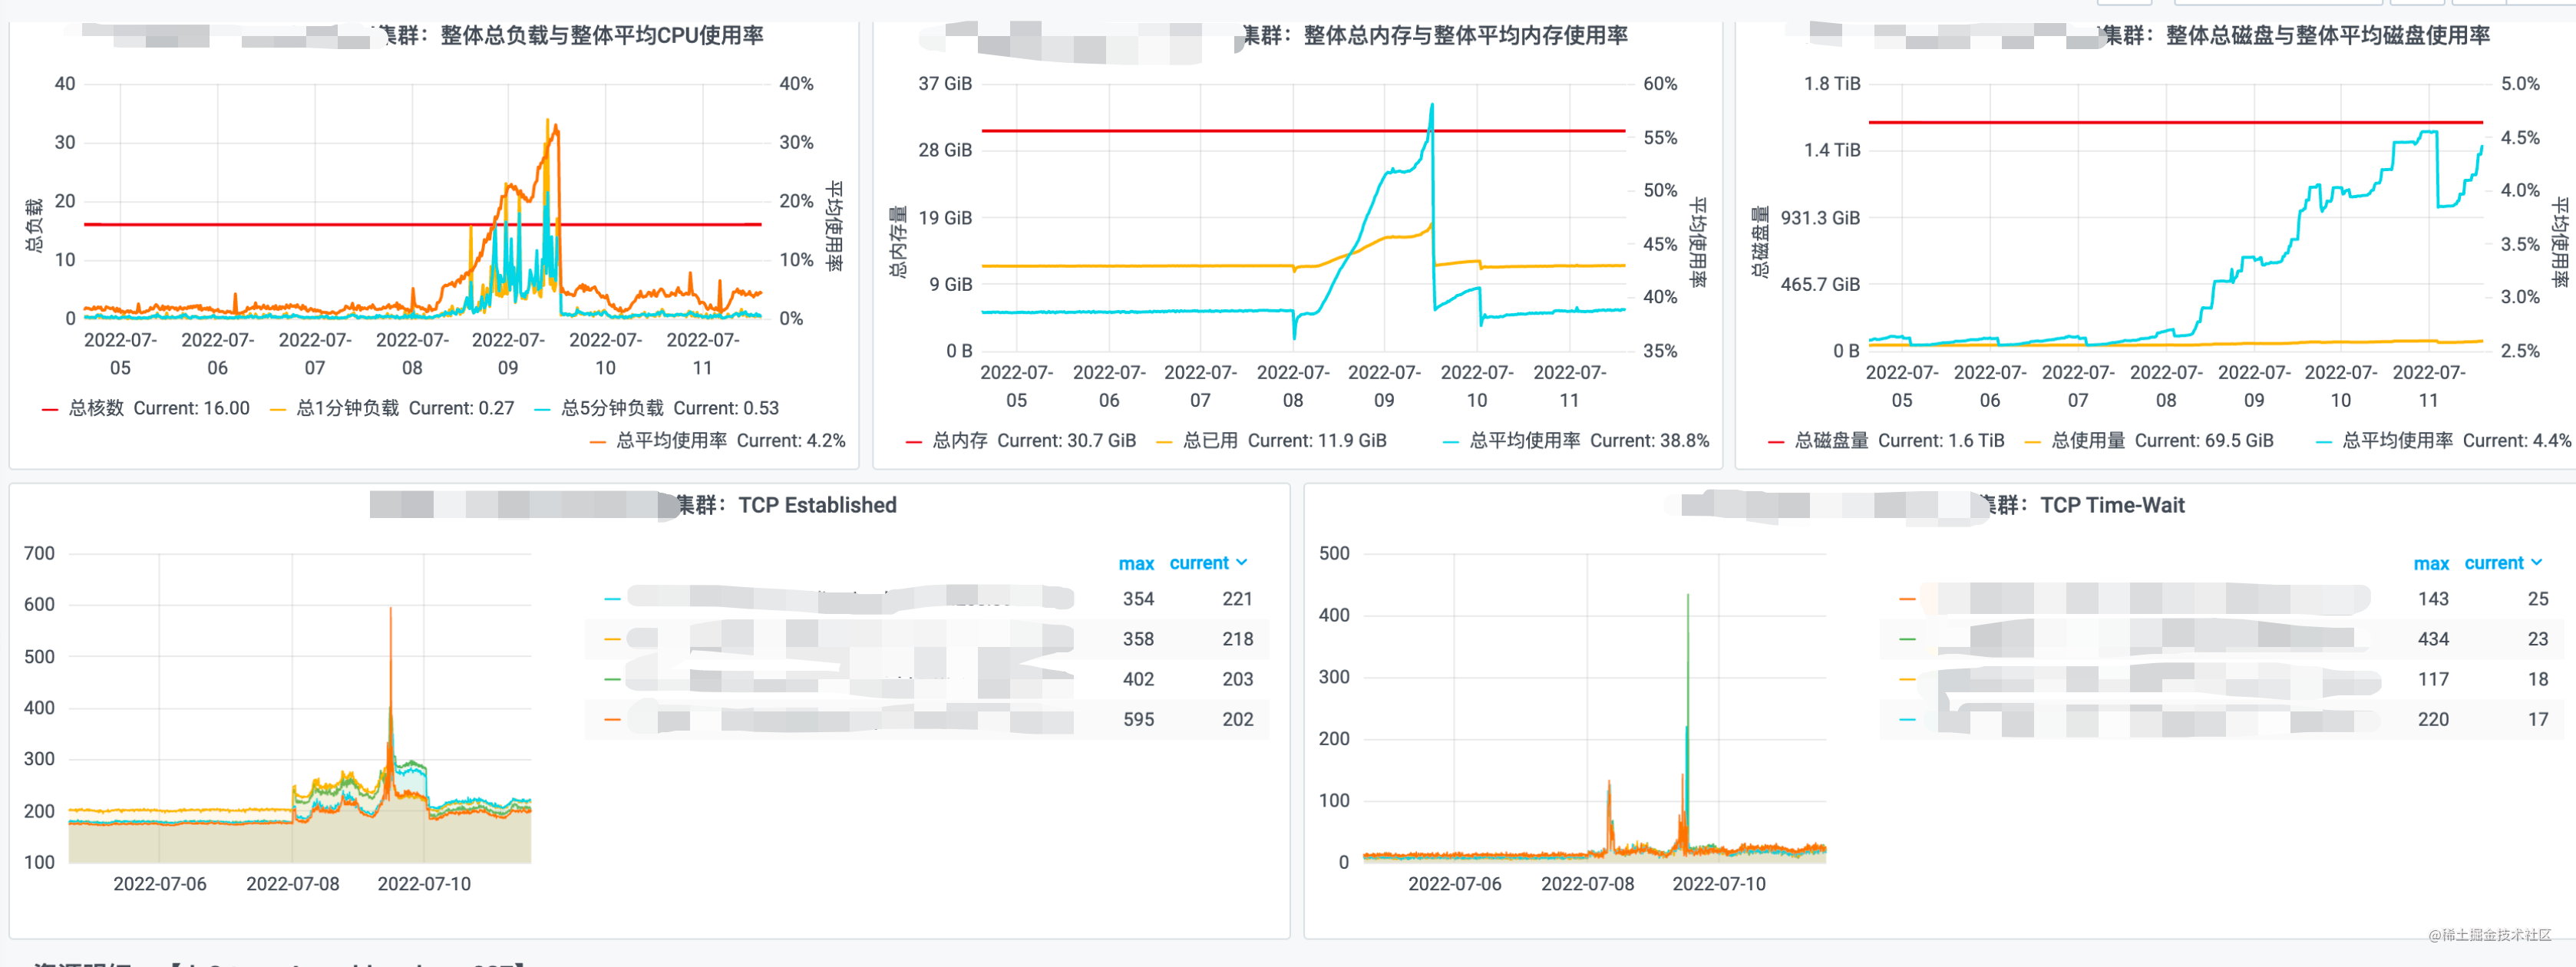This screenshot has width=2576, height=967.
Task: Toggle the 总核数 series in CPU legend
Action: point(97,408)
